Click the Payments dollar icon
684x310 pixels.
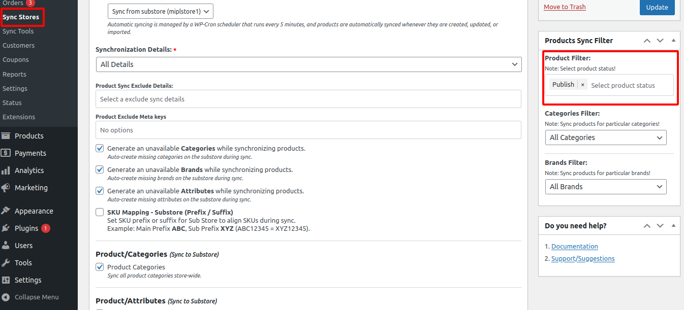[6, 153]
